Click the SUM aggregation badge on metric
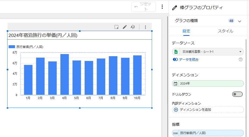 [175, 133]
